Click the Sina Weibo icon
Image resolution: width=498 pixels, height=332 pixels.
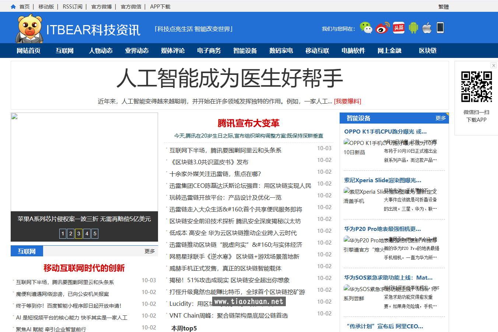coord(382,28)
